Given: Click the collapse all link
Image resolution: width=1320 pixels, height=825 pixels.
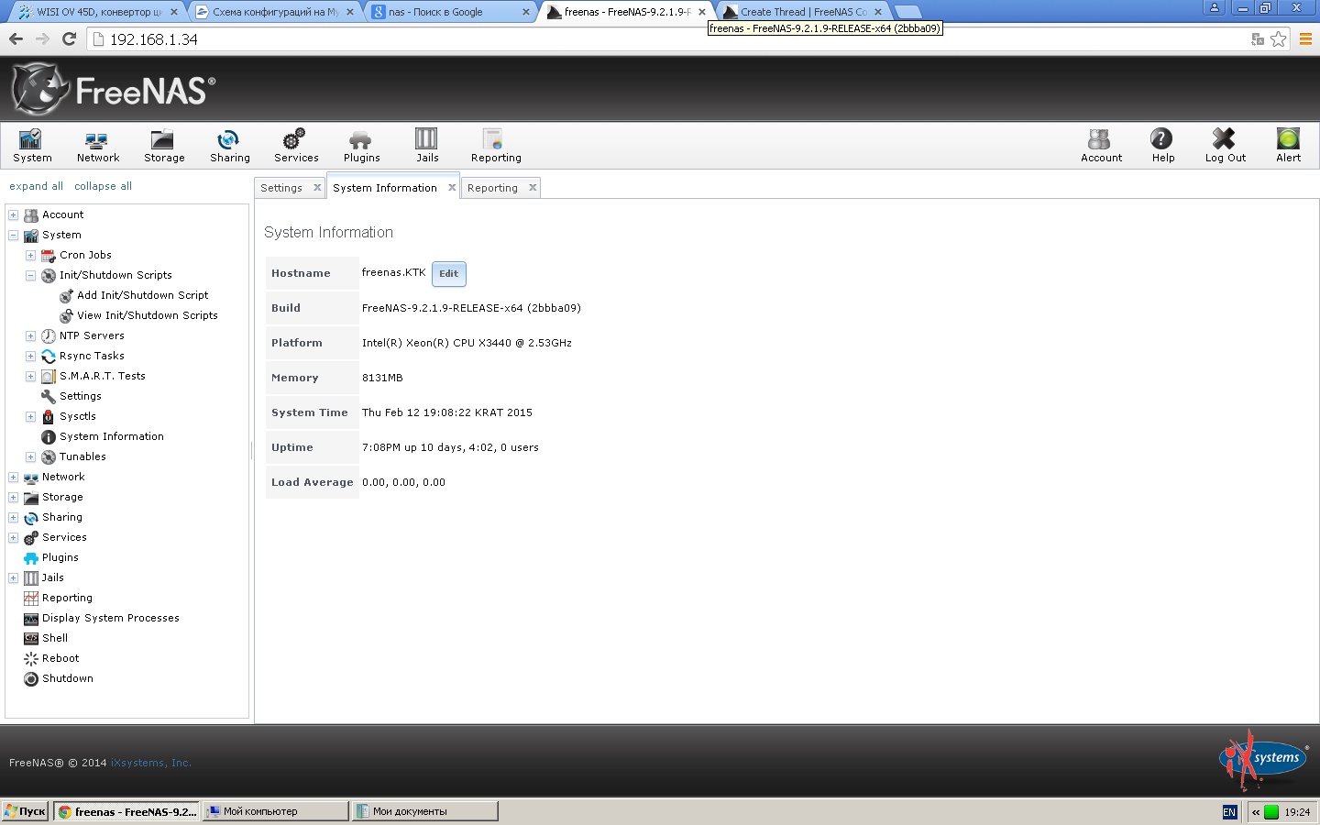Looking at the screenshot, I should click(103, 186).
